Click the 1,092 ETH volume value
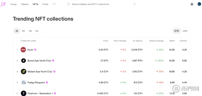Screen dimensions: 202x96 (137, 71)
